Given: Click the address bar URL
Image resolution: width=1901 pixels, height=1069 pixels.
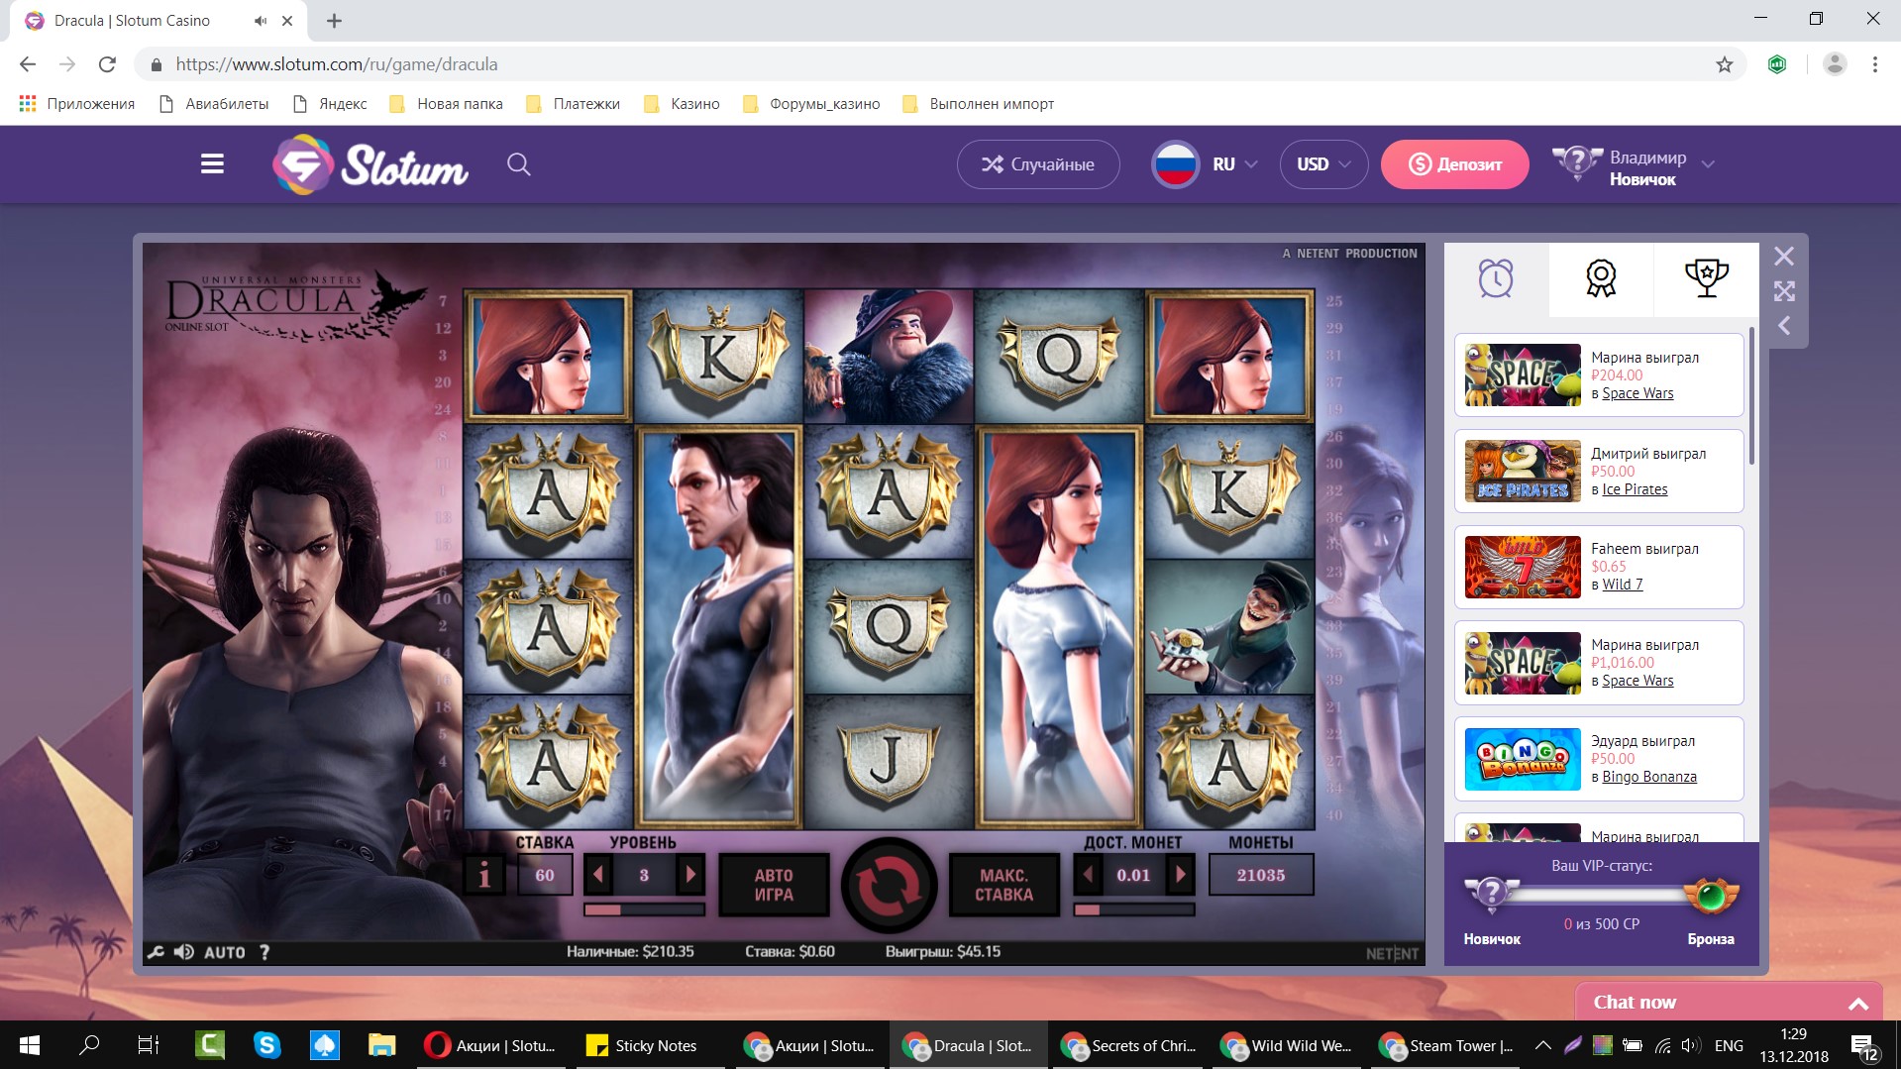Looking at the screenshot, I should click(x=337, y=64).
